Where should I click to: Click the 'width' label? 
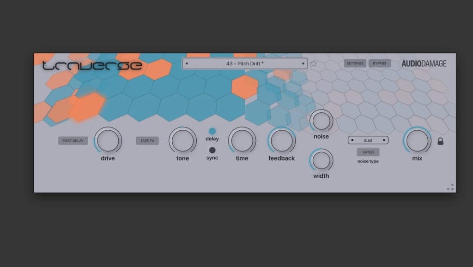tap(321, 176)
